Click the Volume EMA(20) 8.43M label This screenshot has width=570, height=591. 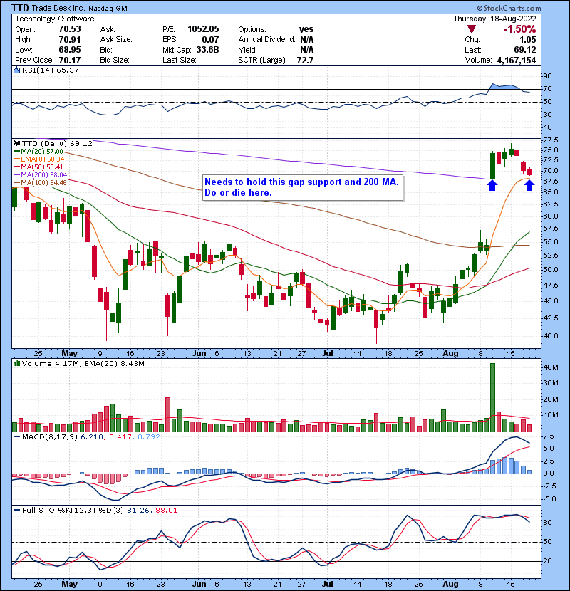click(x=115, y=363)
